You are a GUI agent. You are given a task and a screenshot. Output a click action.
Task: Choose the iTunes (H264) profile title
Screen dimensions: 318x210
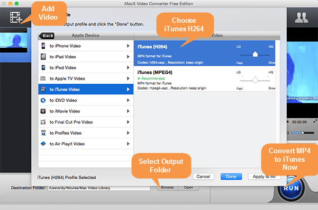pyautogui.click(x=152, y=47)
